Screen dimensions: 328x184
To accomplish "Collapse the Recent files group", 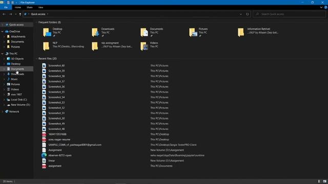I will pos(37,59).
